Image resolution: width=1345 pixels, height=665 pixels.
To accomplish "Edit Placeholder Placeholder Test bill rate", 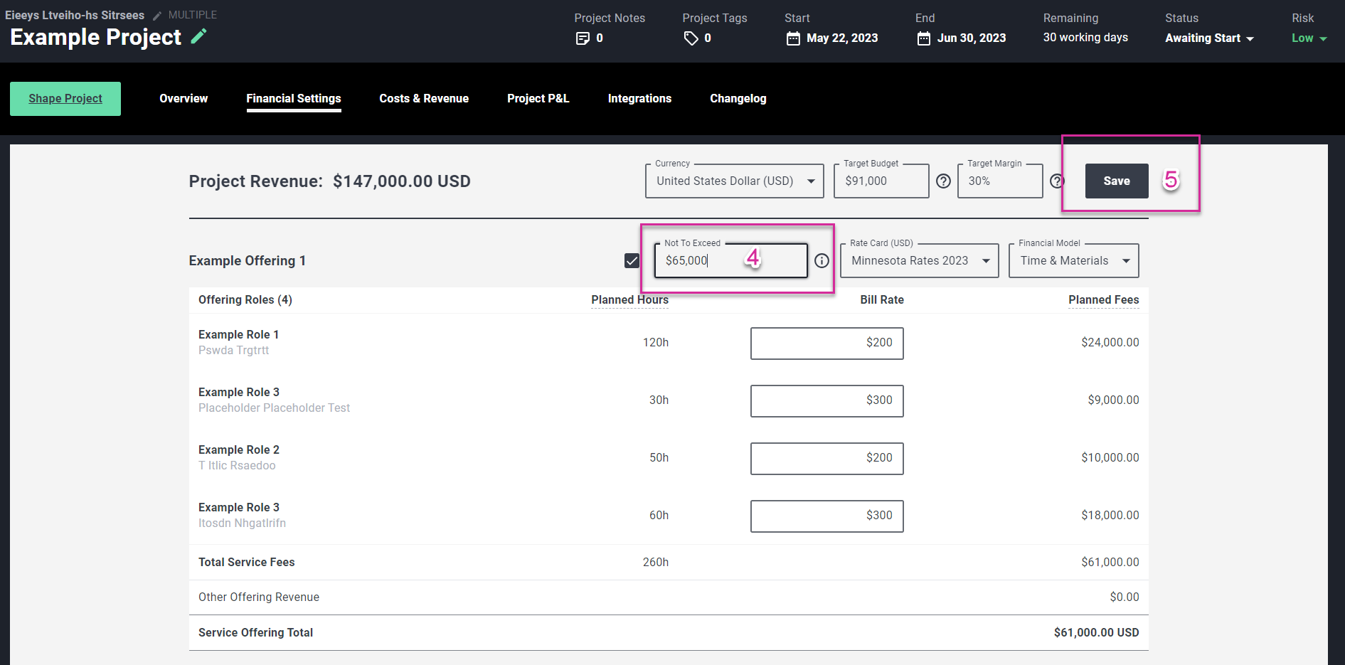I will (x=827, y=400).
